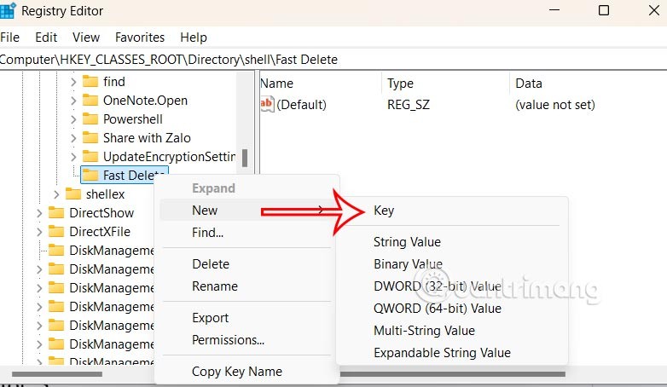This screenshot has width=667, height=387.
Task: Select the Fast Delete folder icon
Action: tap(90, 176)
